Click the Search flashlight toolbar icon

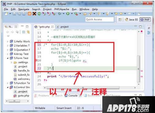90,14
